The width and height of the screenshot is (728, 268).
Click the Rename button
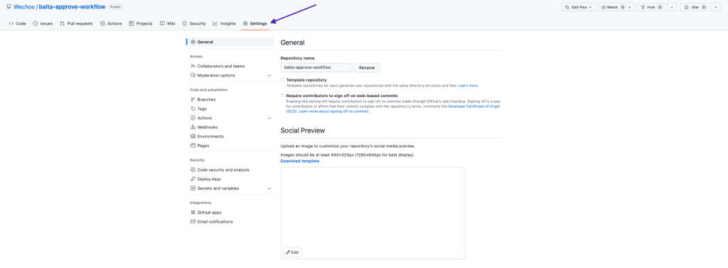pyautogui.click(x=367, y=67)
